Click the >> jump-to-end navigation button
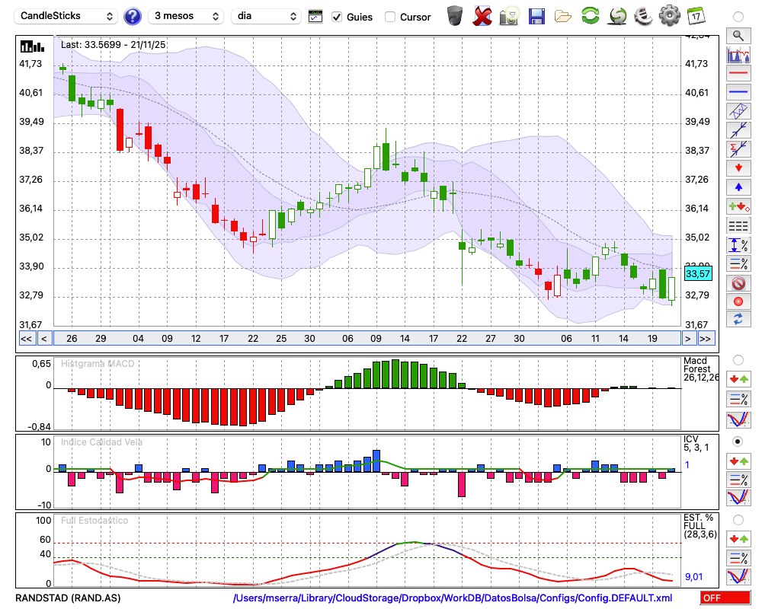The height and width of the screenshot is (609, 762). [706, 339]
